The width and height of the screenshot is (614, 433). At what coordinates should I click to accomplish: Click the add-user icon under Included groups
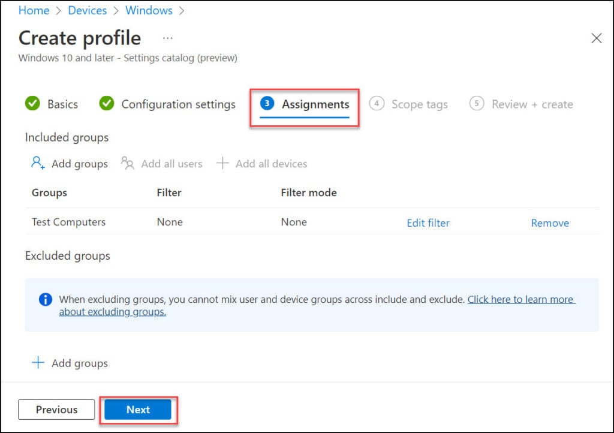tap(38, 163)
